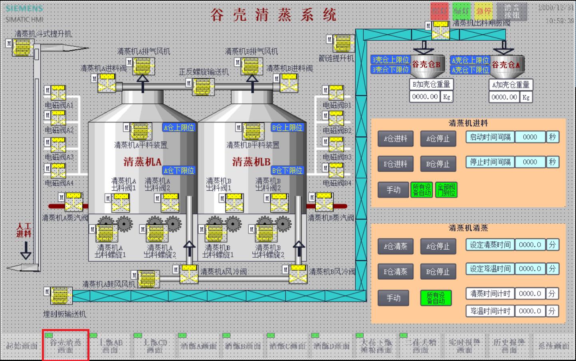Click the B加壳仓重量 weight value
Image resolution: width=576 pixels, height=361 pixels.
[x=425, y=97]
